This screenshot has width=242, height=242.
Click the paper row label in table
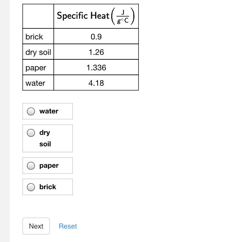pyautogui.click(x=36, y=68)
